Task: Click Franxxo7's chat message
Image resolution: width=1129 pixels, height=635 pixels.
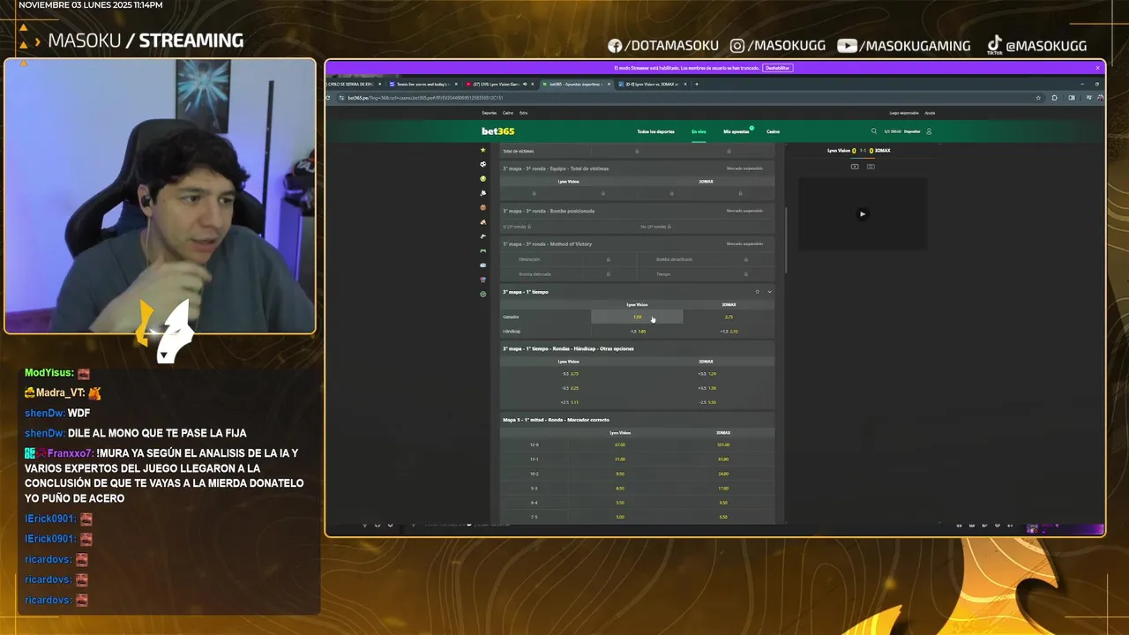Action: pyautogui.click(x=164, y=476)
